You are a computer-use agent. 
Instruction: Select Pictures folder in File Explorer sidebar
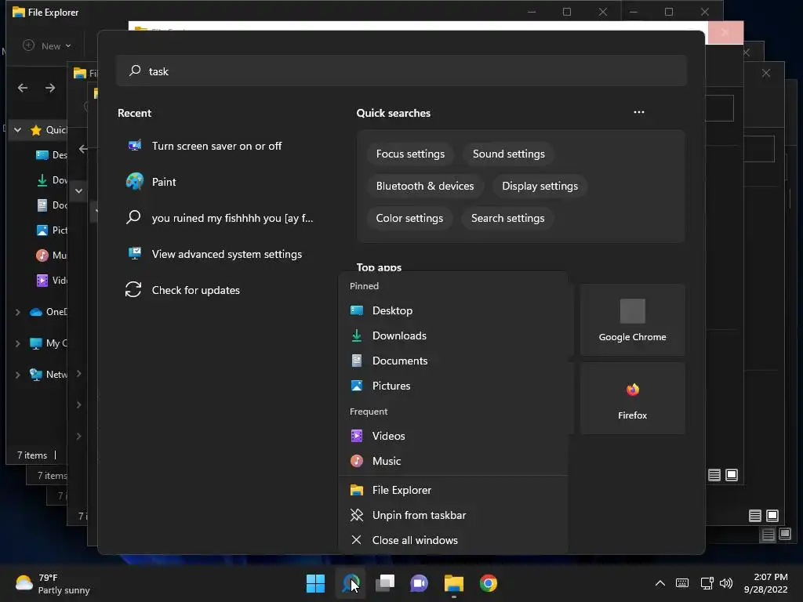pyautogui.click(x=51, y=230)
